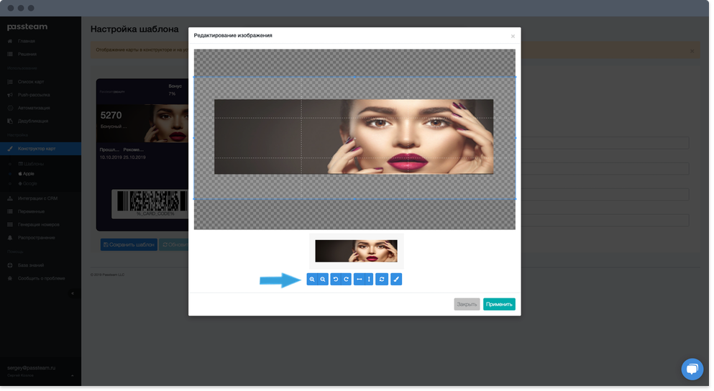Image resolution: width=714 pixels, height=391 pixels.
Task: Open Автоматизация in the sidebar
Action: click(34, 109)
